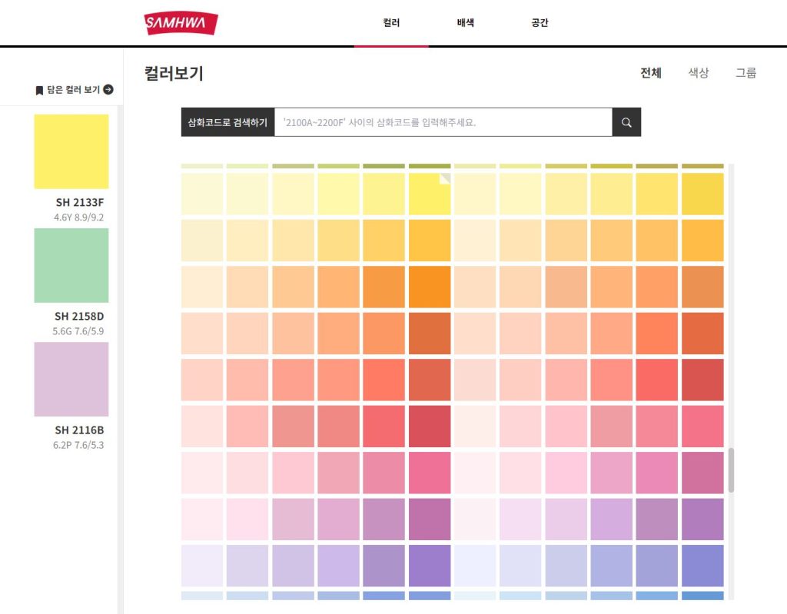The height and width of the screenshot is (614, 787).
Task: Select the 그룹 view filter
Action: click(745, 73)
